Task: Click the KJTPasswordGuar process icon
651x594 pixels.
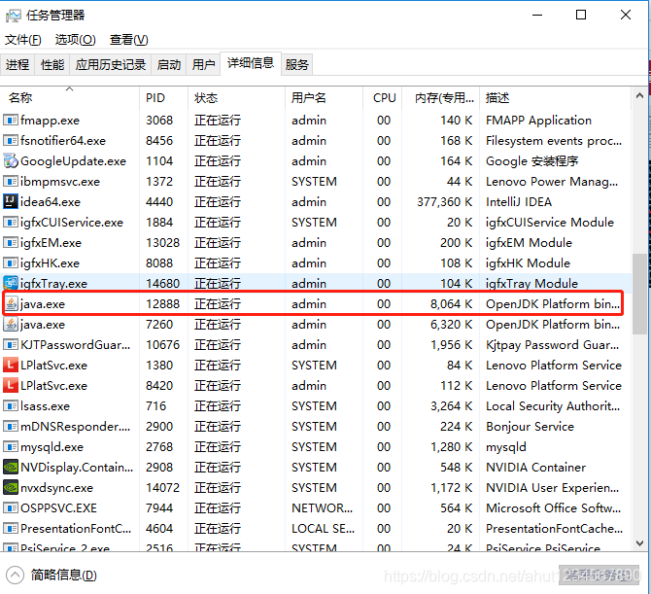Action: pyautogui.click(x=11, y=345)
